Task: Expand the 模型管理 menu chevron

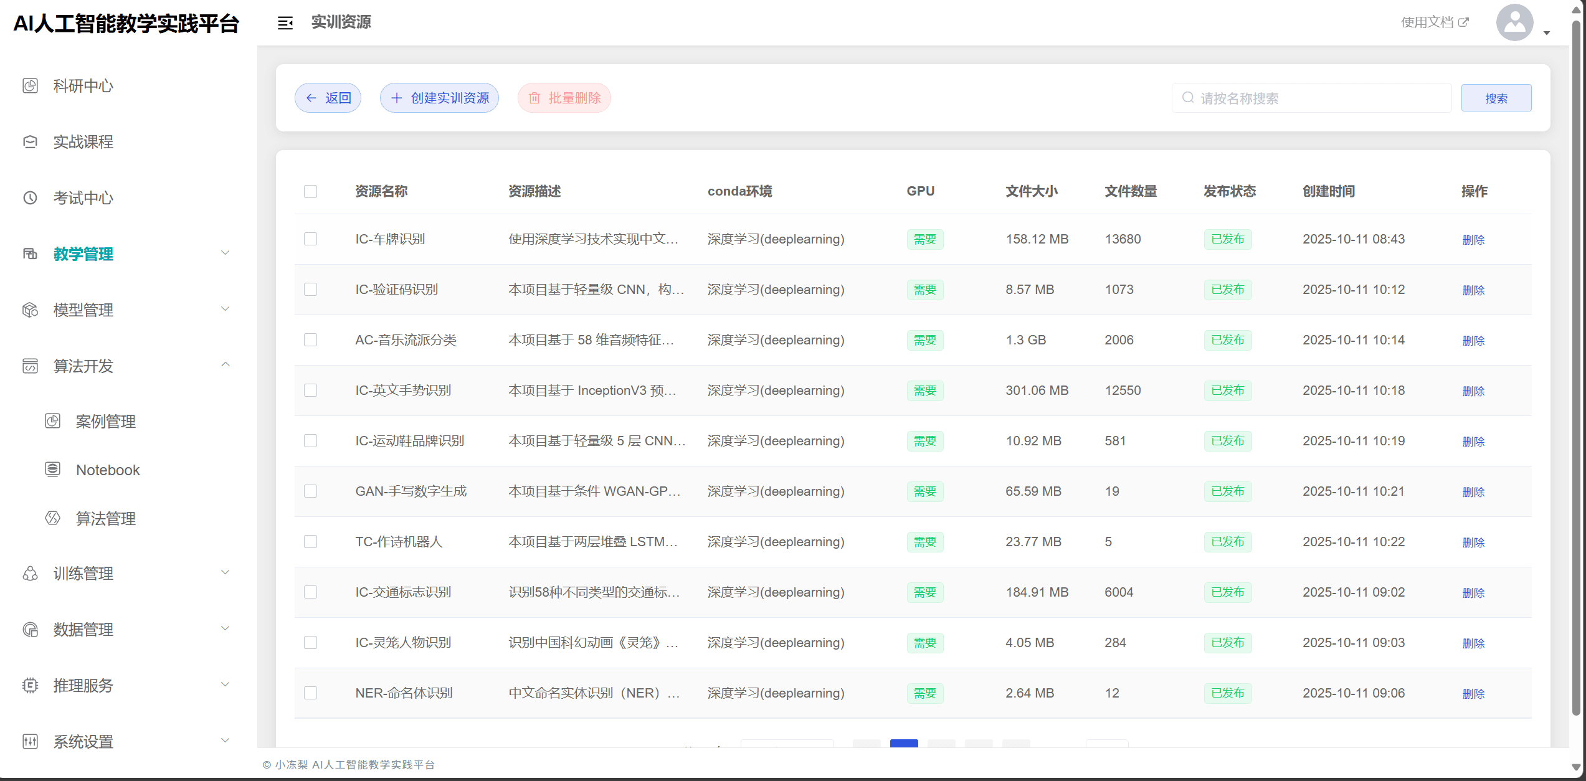Action: point(226,309)
